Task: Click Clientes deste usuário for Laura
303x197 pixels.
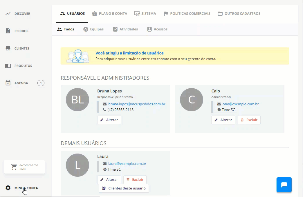Action: pos(124,188)
